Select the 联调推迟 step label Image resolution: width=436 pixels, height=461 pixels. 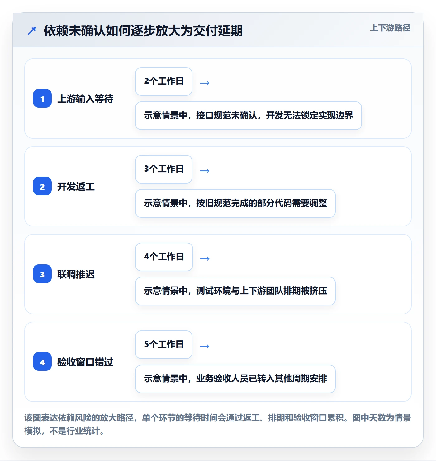(76, 274)
